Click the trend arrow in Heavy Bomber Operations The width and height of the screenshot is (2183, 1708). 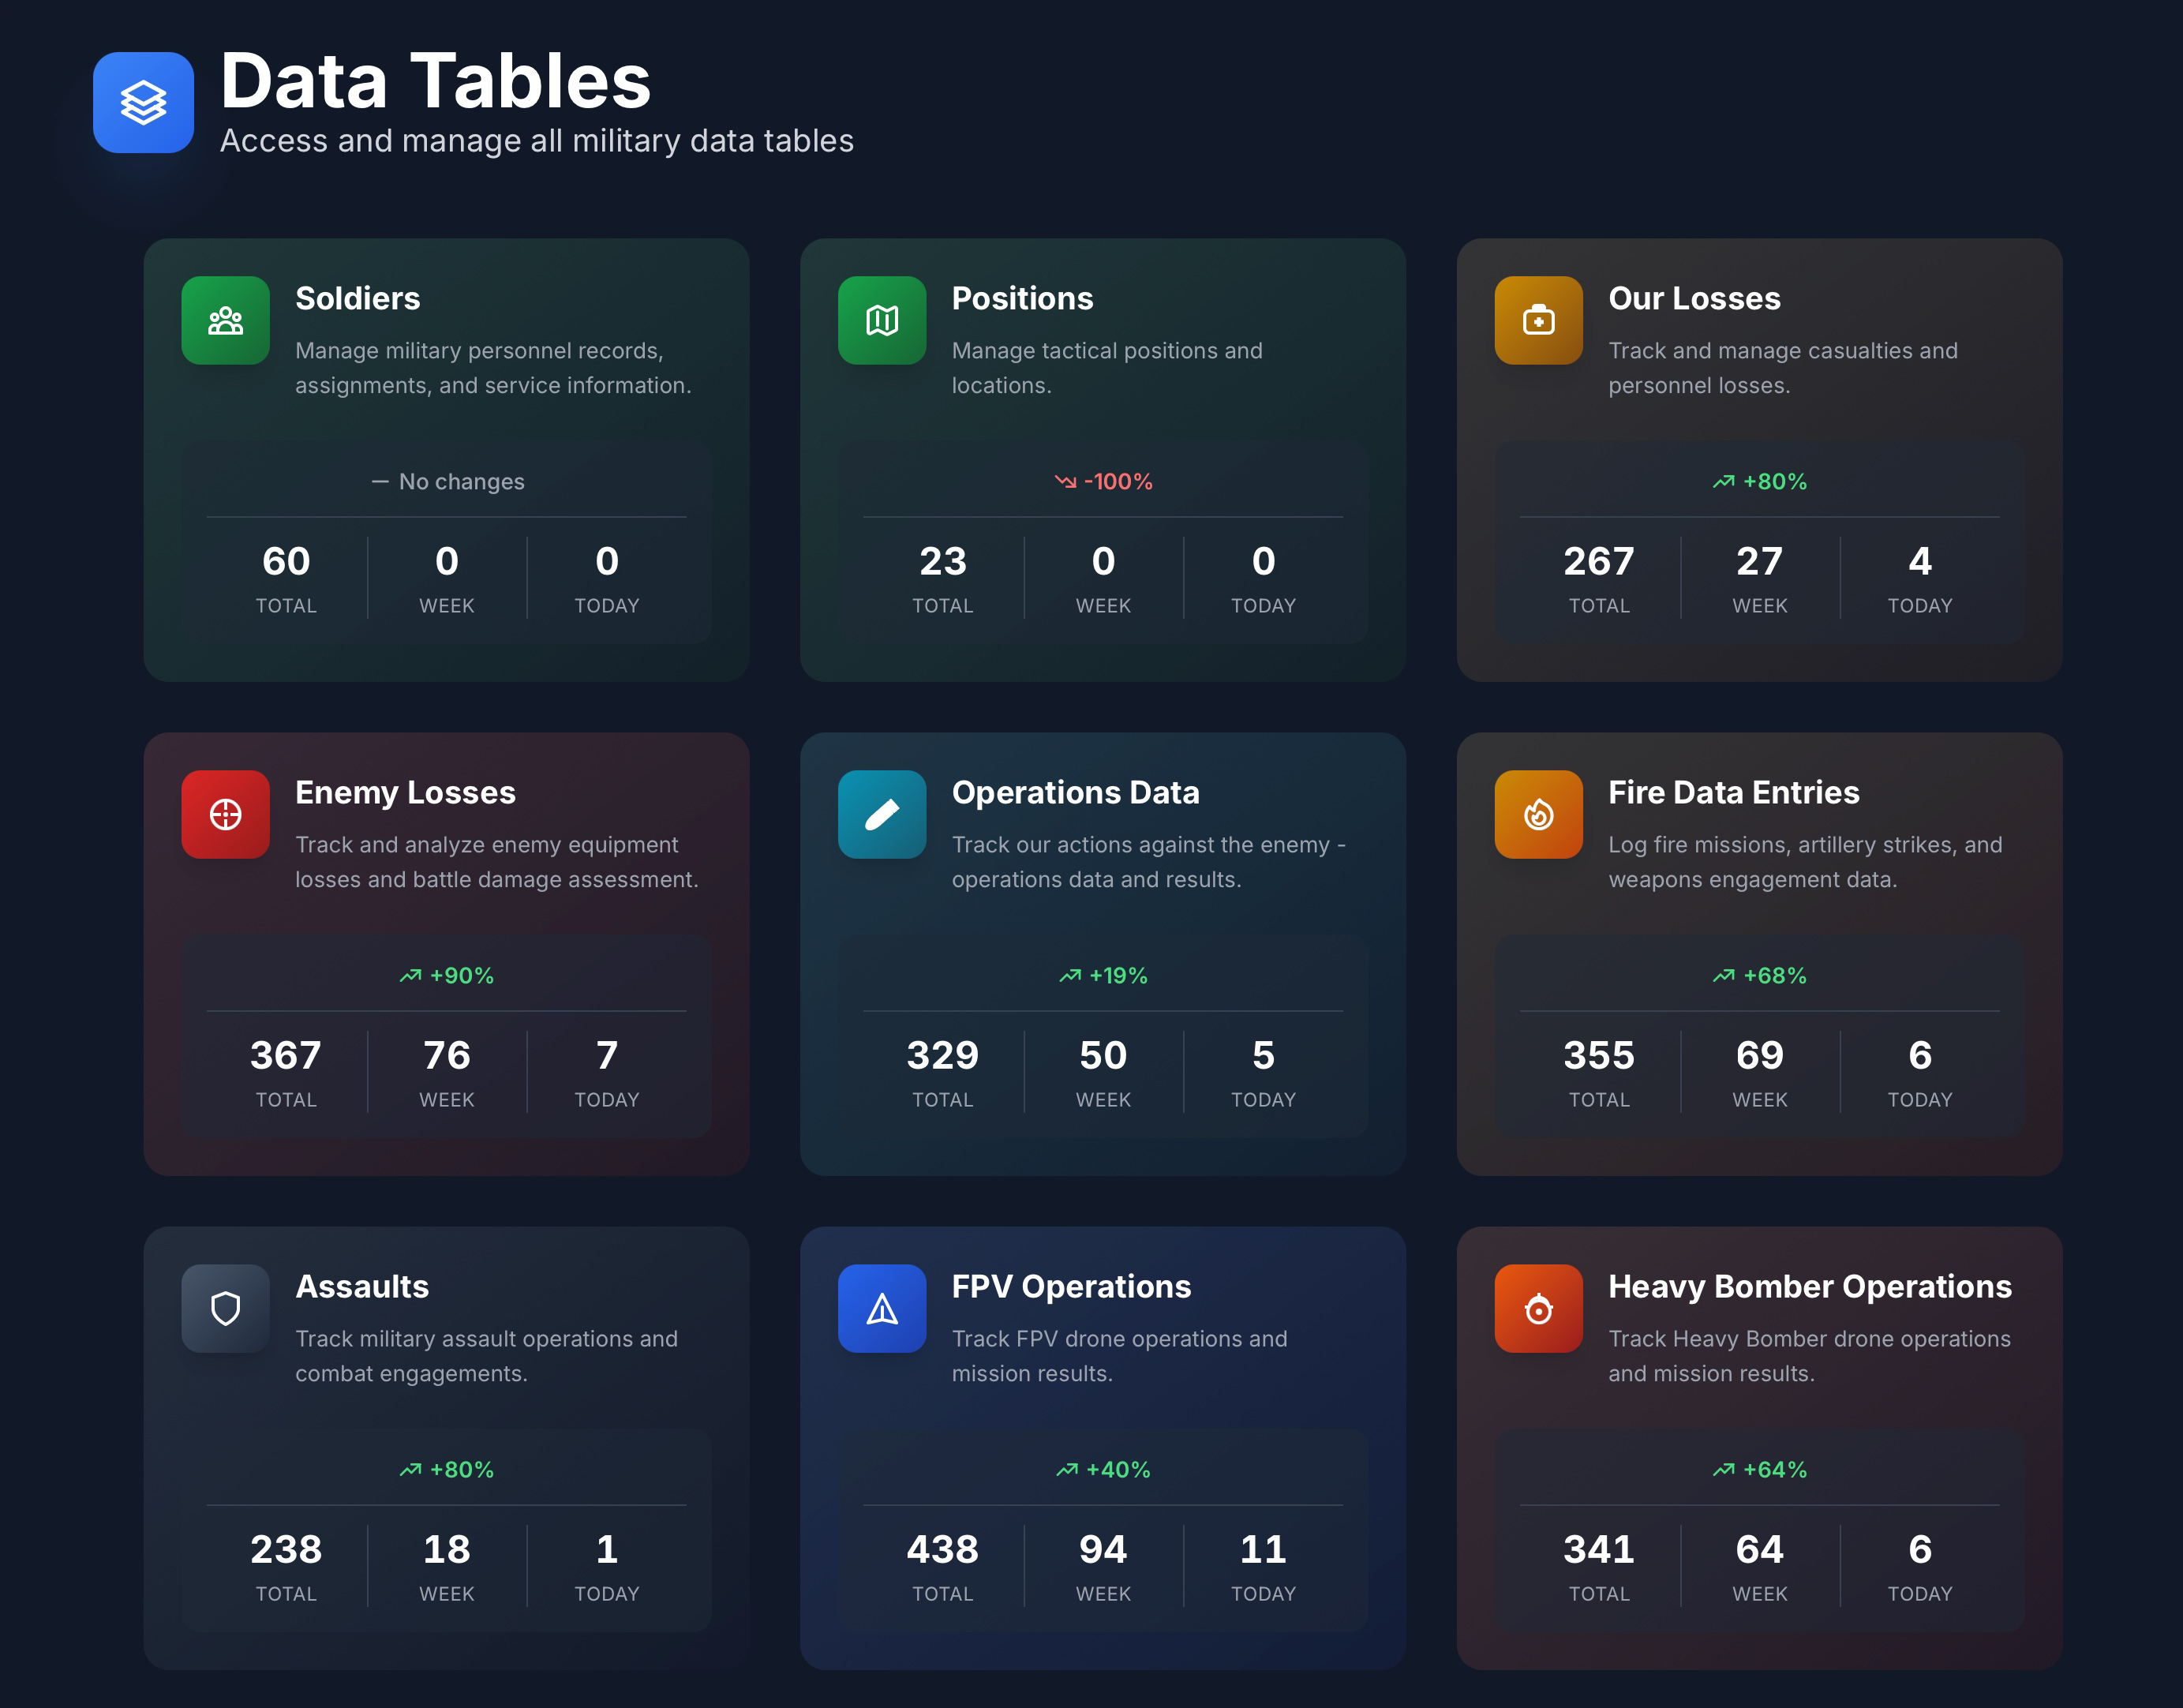pyautogui.click(x=1723, y=1469)
